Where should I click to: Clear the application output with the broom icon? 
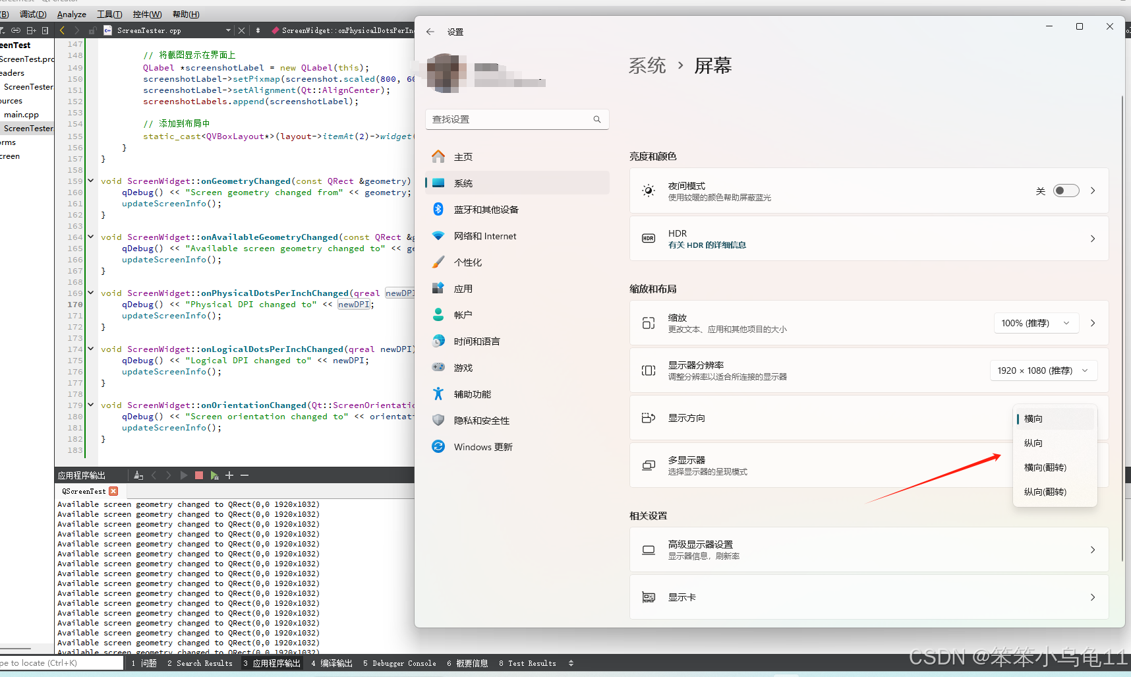[138, 475]
